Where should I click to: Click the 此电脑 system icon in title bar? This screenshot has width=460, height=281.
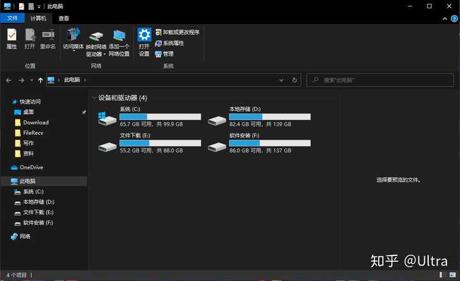tap(7, 6)
